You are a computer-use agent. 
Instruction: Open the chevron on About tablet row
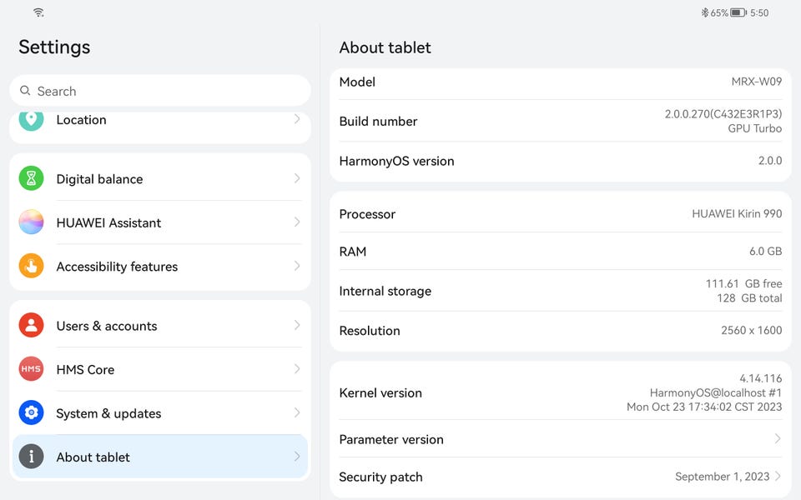tap(297, 456)
